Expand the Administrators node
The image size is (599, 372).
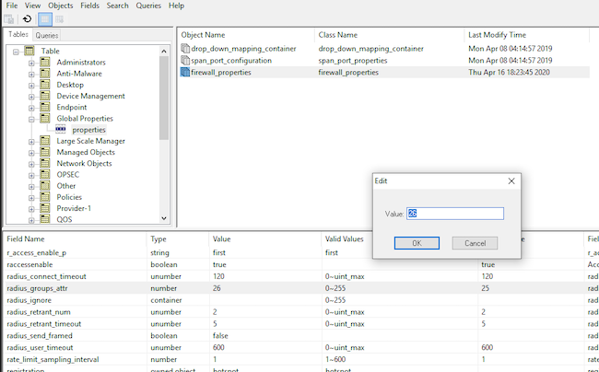[31, 64]
